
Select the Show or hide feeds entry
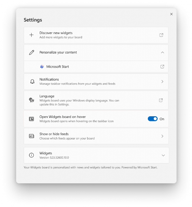[96, 136]
